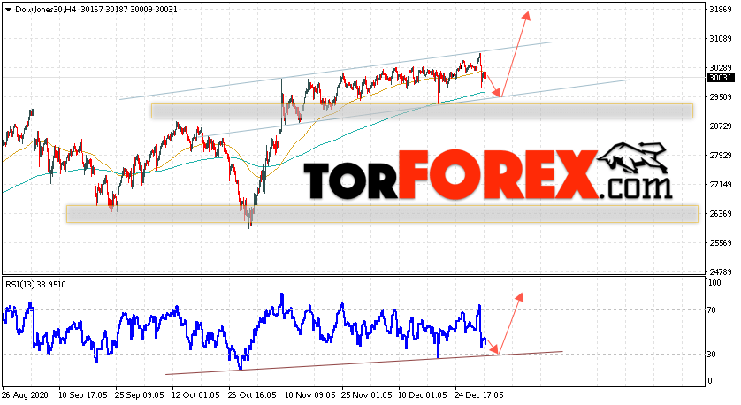This screenshot has width=741, height=405.
Task: Click the 26 Oct 16:05 time label
Action: pyautogui.click(x=252, y=394)
